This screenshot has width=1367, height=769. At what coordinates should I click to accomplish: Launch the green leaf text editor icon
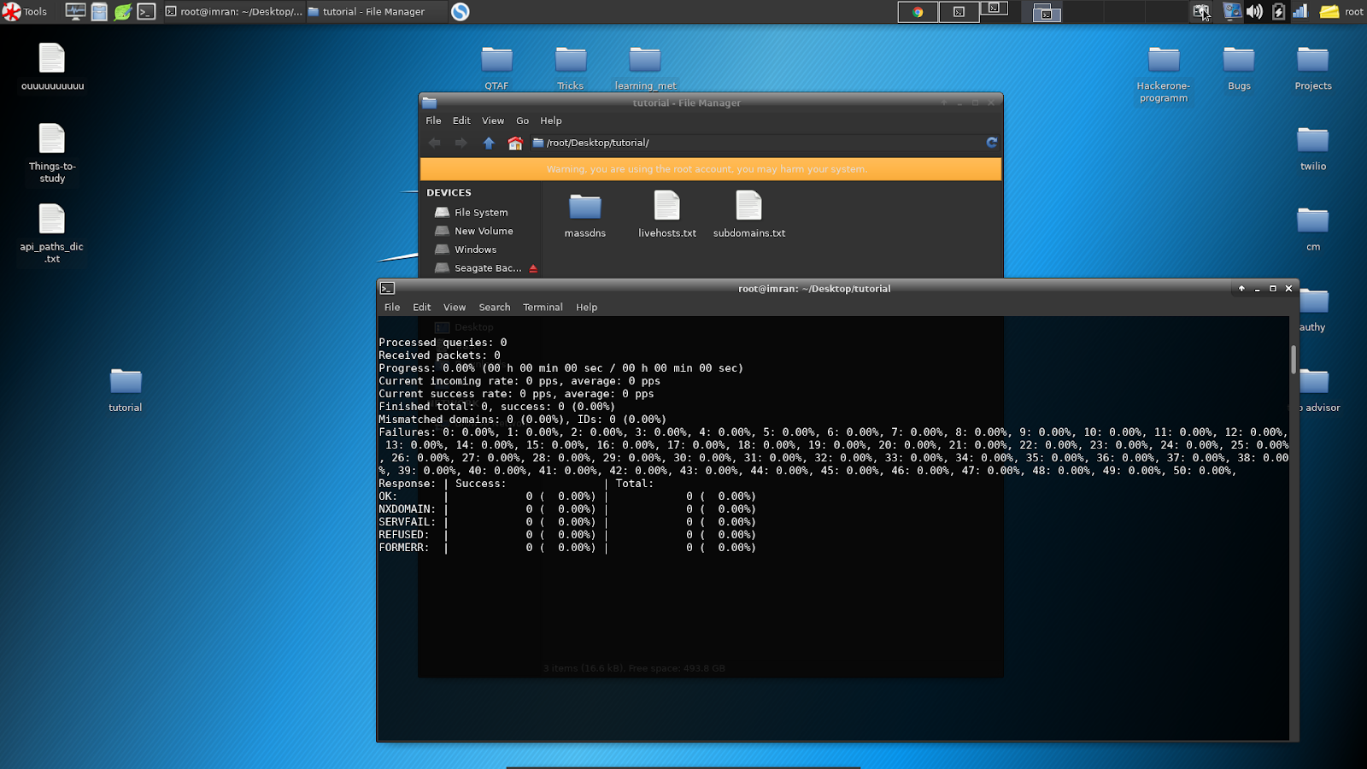coord(123,12)
